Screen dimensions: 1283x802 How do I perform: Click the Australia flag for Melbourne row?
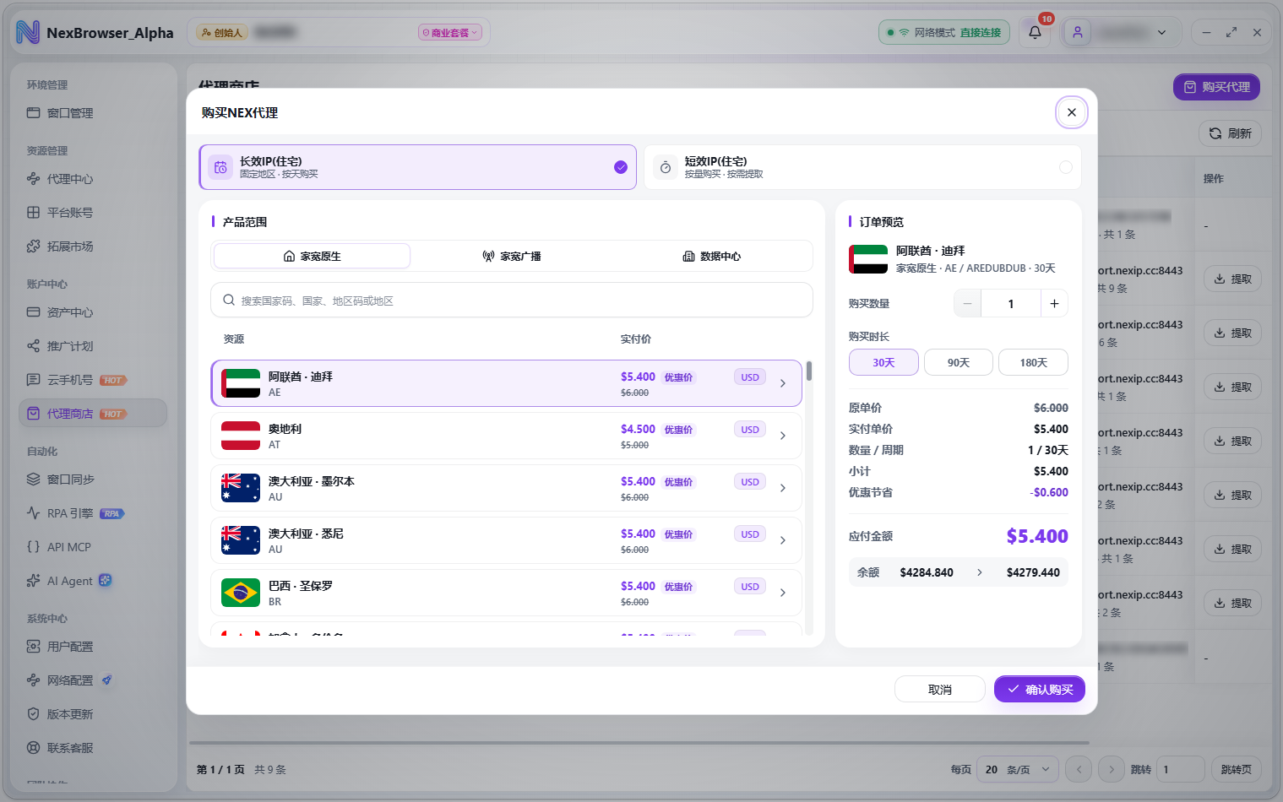[241, 488]
